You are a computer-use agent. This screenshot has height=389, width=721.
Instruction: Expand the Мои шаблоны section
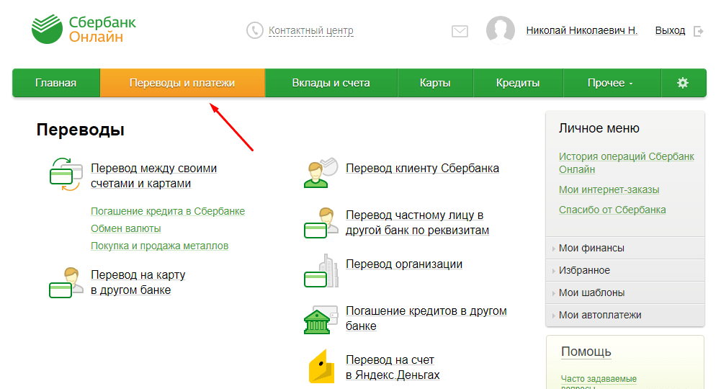pyautogui.click(x=591, y=292)
